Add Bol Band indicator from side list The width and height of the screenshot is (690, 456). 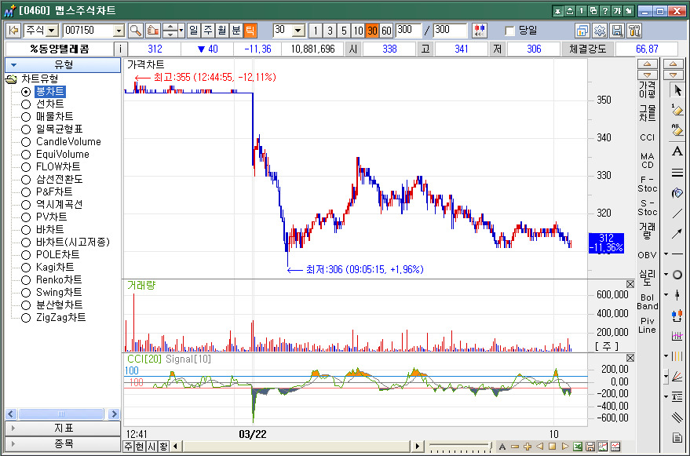point(647,301)
